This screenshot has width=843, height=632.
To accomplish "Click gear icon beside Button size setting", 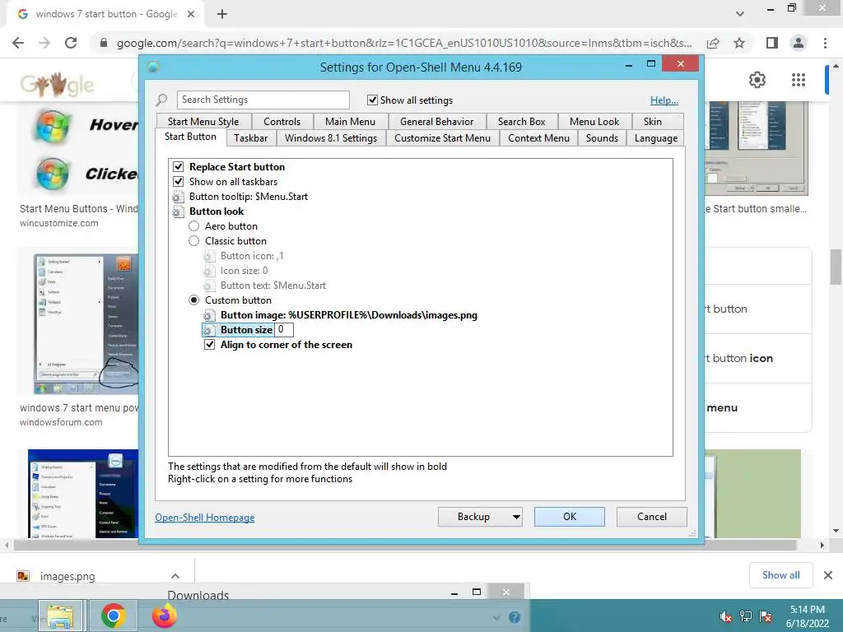I will [x=209, y=330].
